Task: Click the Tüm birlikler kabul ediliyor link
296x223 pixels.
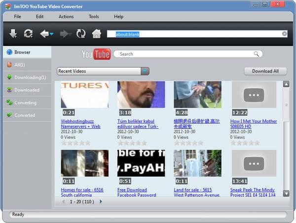Action: (x=138, y=124)
